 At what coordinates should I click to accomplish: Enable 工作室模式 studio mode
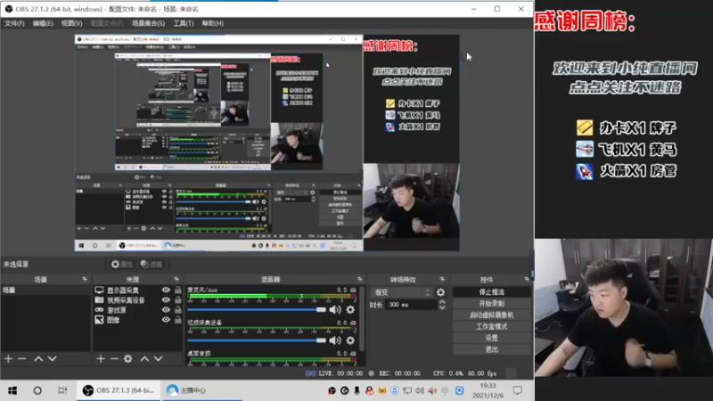(492, 326)
